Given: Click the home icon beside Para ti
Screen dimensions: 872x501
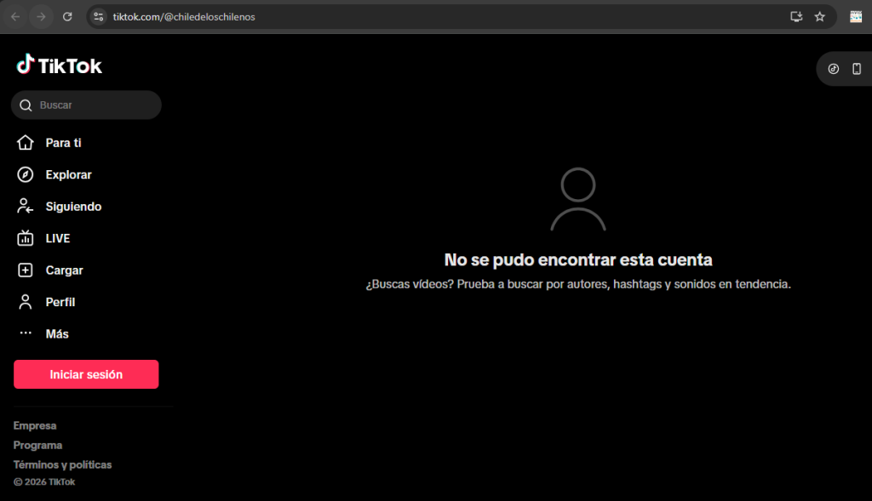Looking at the screenshot, I should (x=26, y=143).
